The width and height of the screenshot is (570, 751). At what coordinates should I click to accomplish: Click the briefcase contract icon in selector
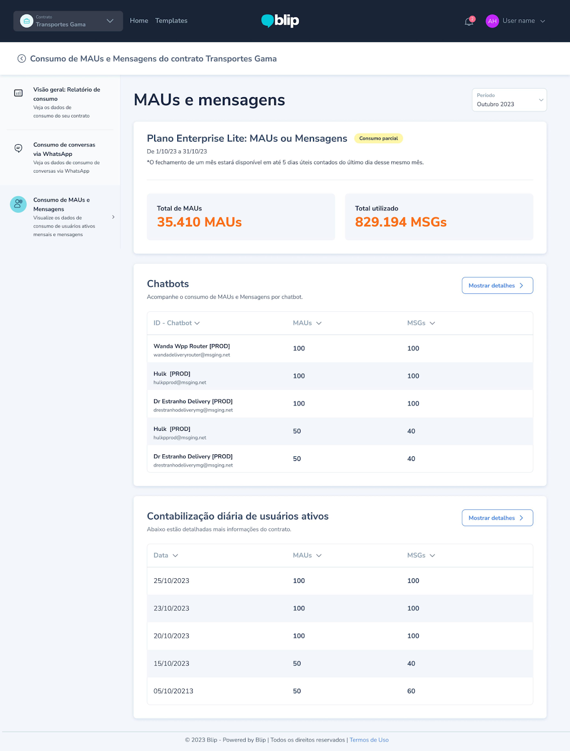27,21
